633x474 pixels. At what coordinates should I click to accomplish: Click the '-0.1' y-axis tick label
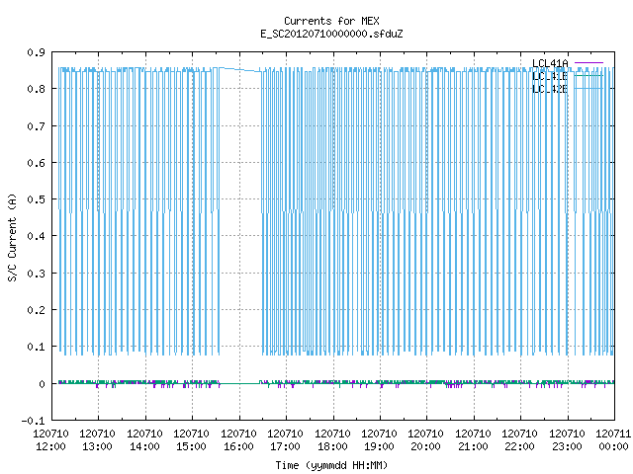(x=33, y=421)
